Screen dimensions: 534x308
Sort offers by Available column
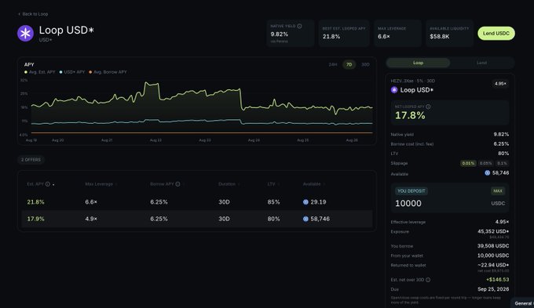(314, 184)
